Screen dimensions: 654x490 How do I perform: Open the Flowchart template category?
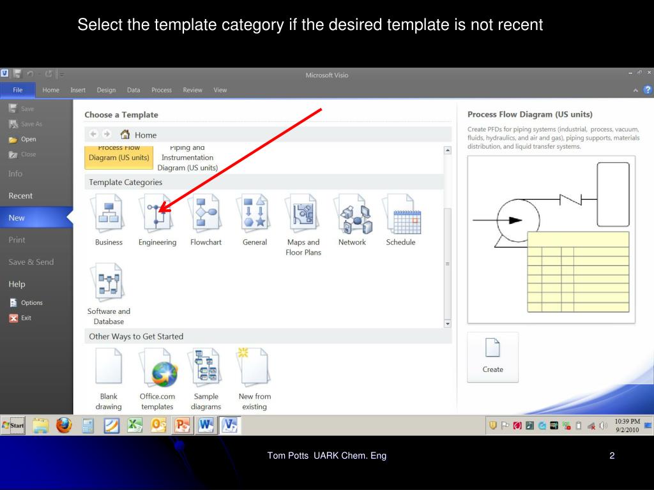pyautogui.click(x=206, y=220)
